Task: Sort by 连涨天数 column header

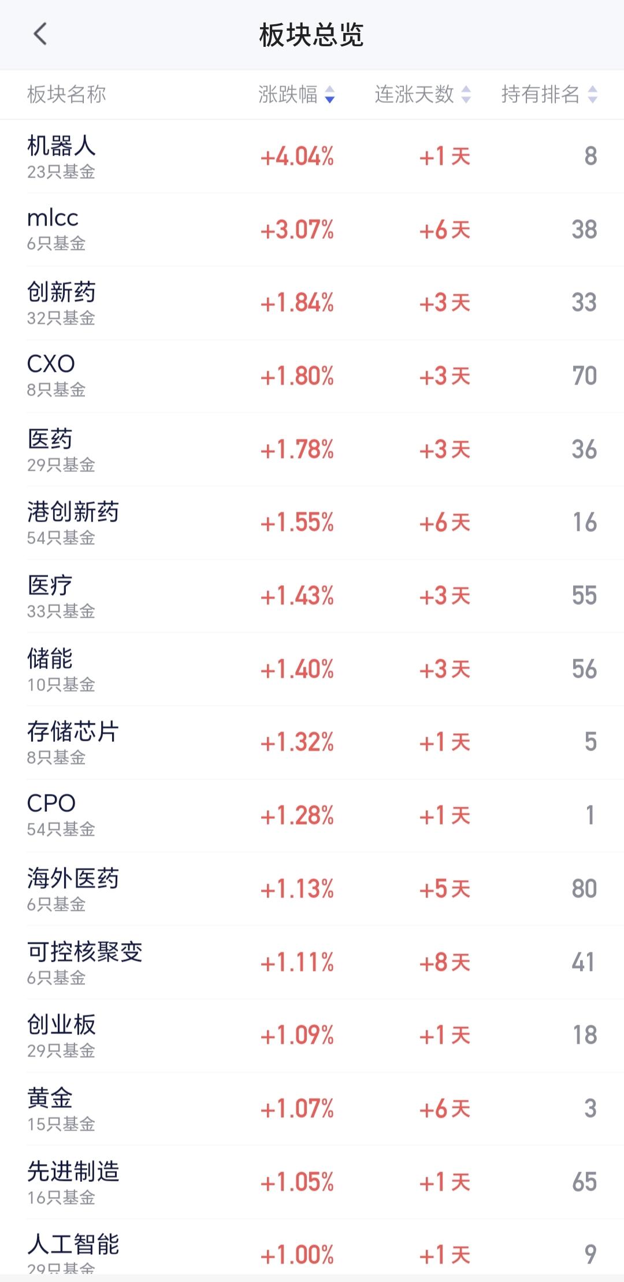Action: (414, 94)
